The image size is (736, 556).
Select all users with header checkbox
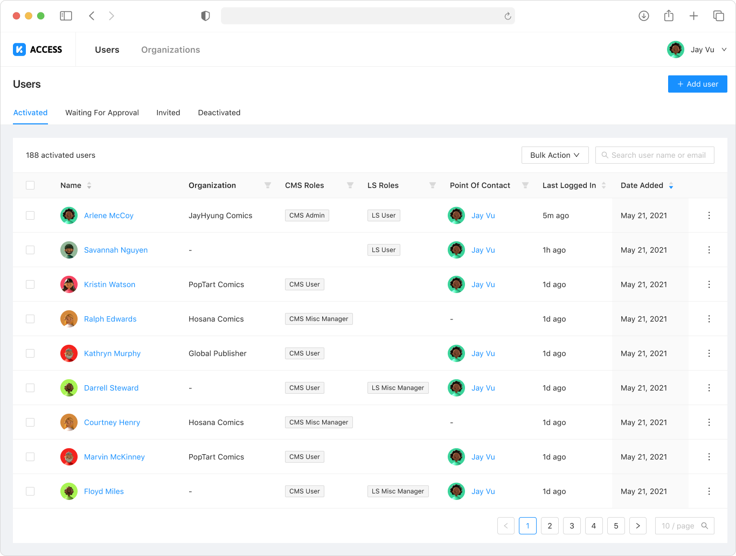(30, 185)
